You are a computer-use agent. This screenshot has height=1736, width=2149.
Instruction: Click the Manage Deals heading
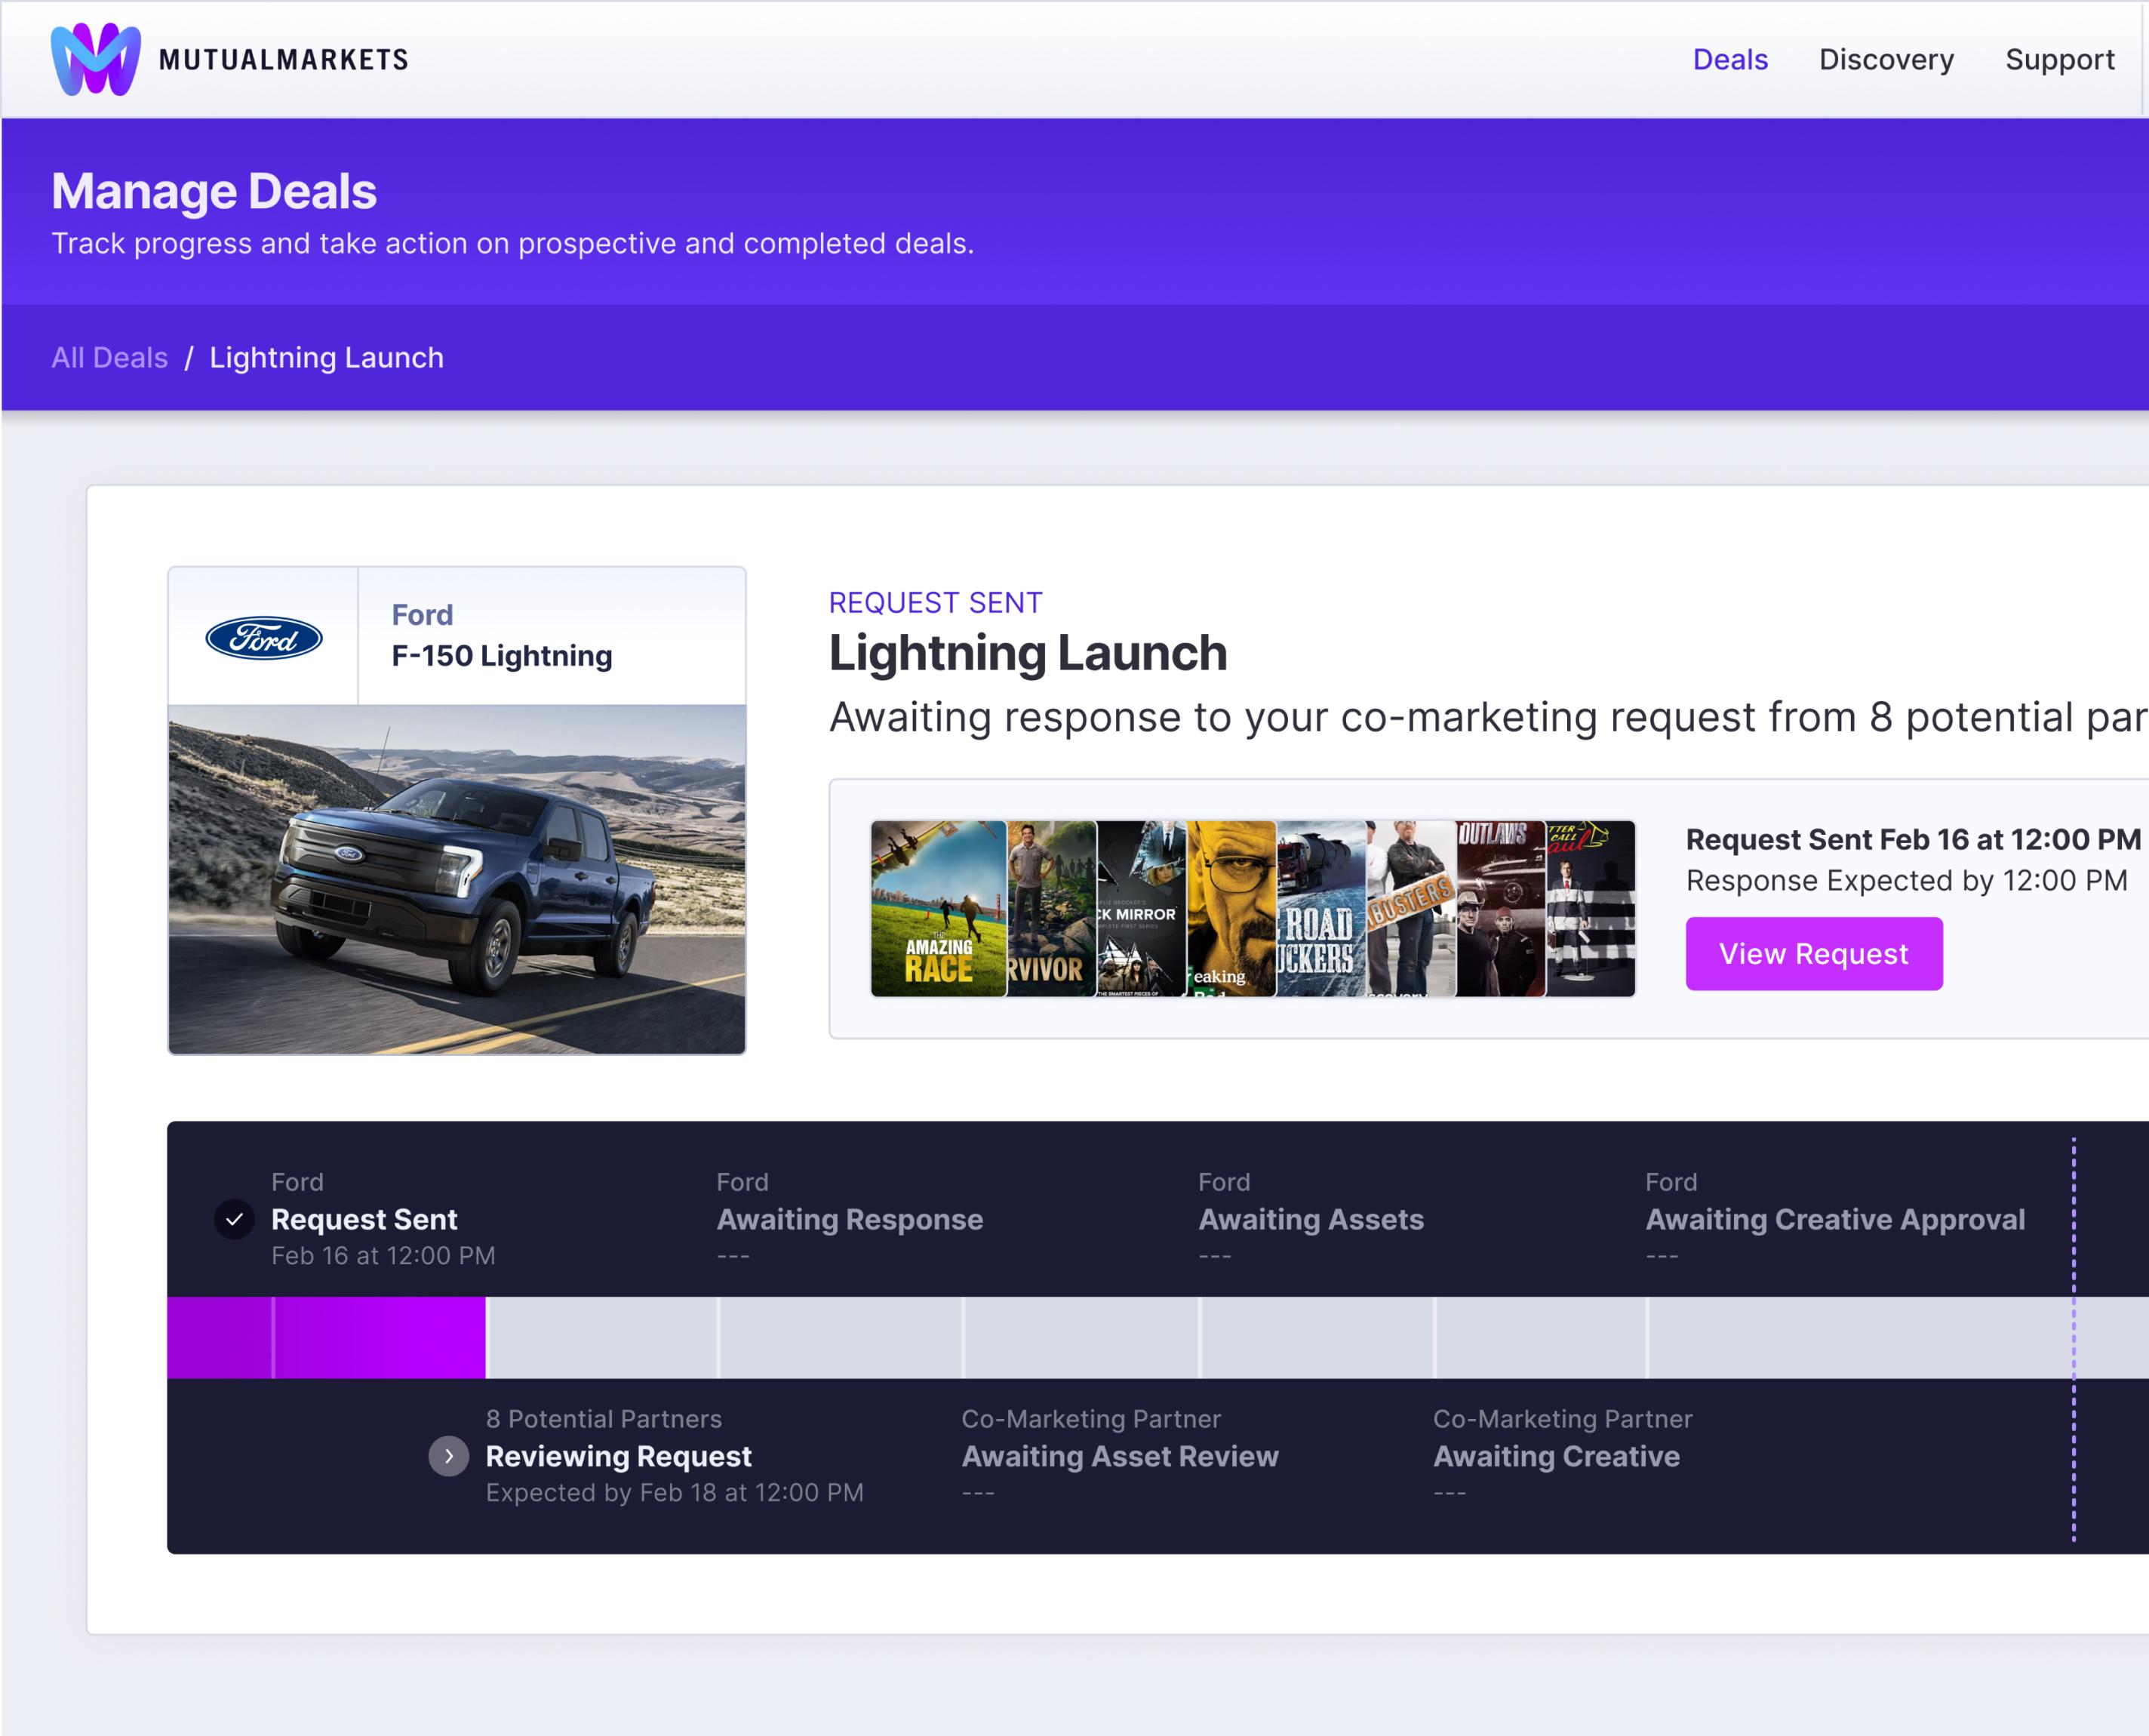pos(214,191)
